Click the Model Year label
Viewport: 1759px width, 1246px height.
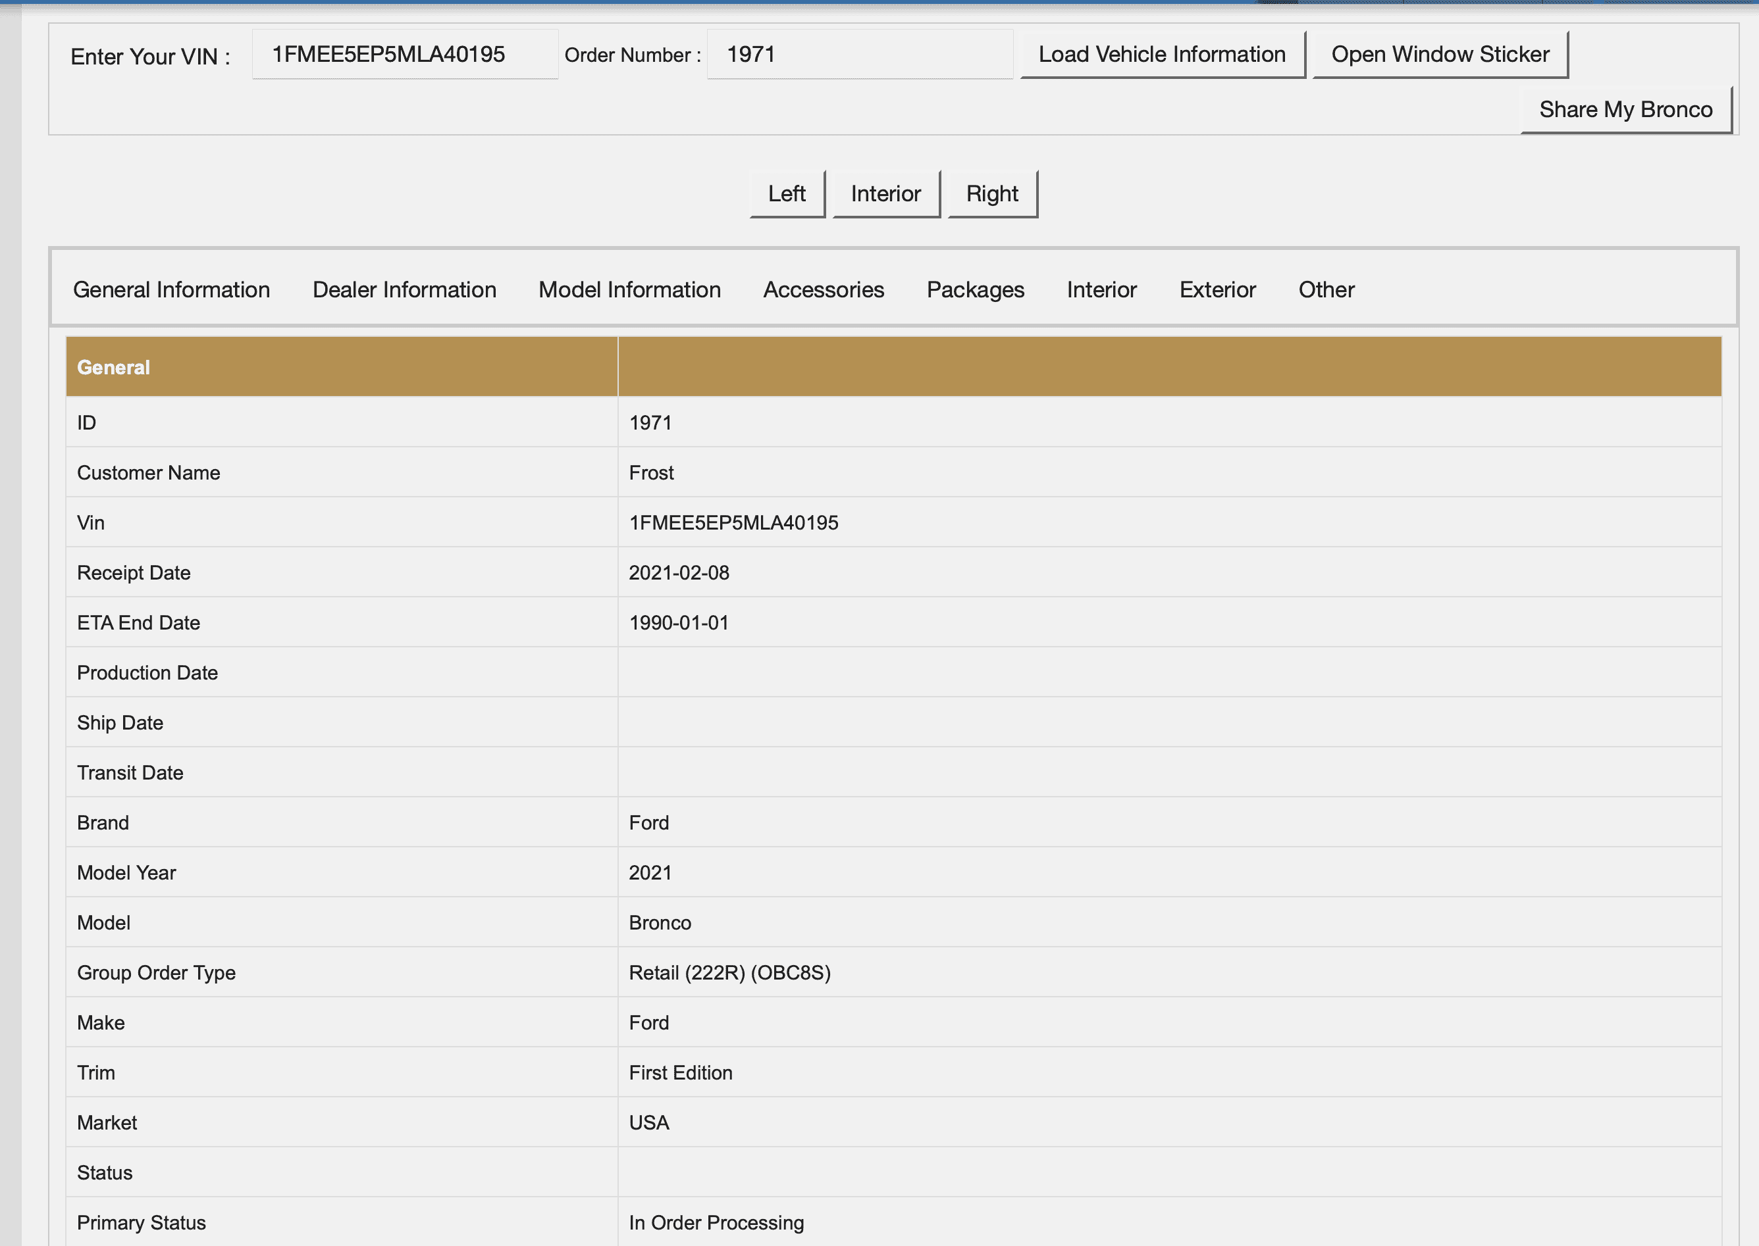tap(126, 872)
